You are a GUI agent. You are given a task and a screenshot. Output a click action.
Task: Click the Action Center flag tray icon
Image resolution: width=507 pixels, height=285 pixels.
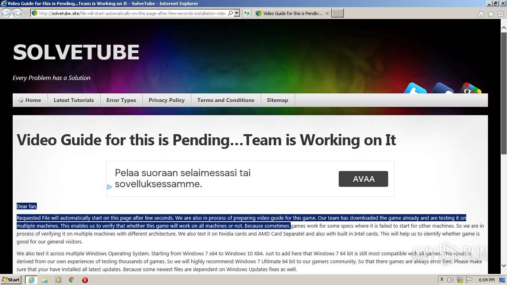click(x=469, y=280)
